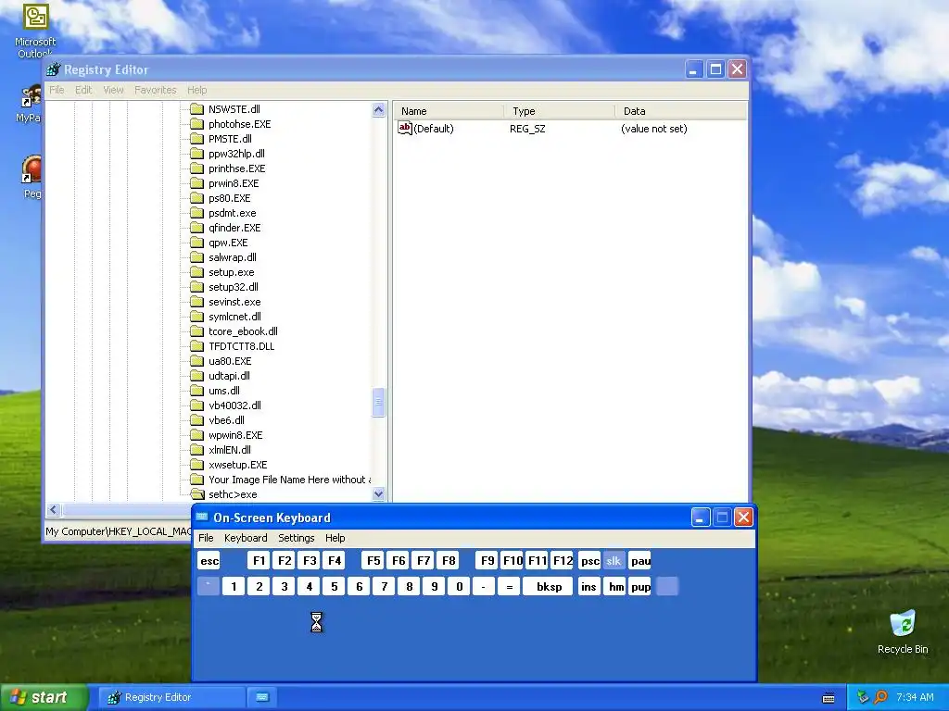Click the pup key on the on-screen keyboard

click(x=639, y=586)
